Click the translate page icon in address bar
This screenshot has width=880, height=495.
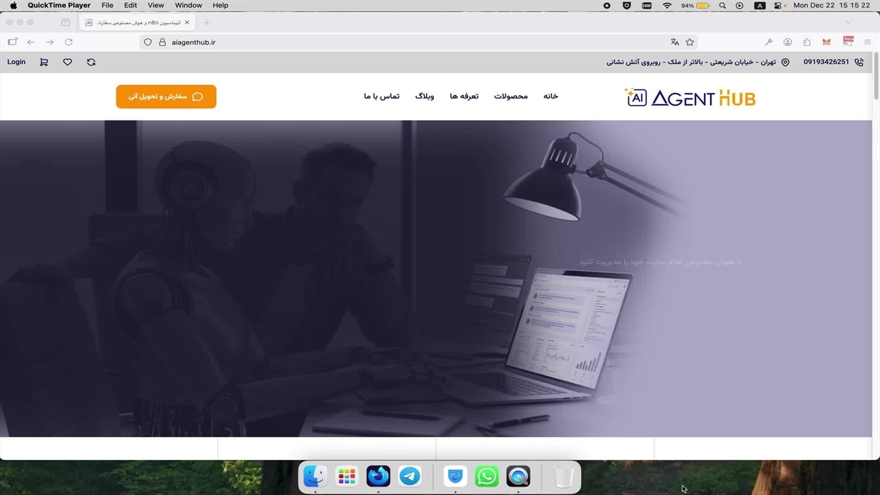[674, 42]
